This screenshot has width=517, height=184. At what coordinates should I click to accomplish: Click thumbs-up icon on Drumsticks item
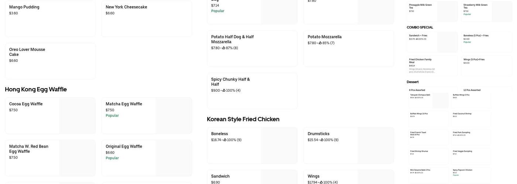click(x=322, y=140)
